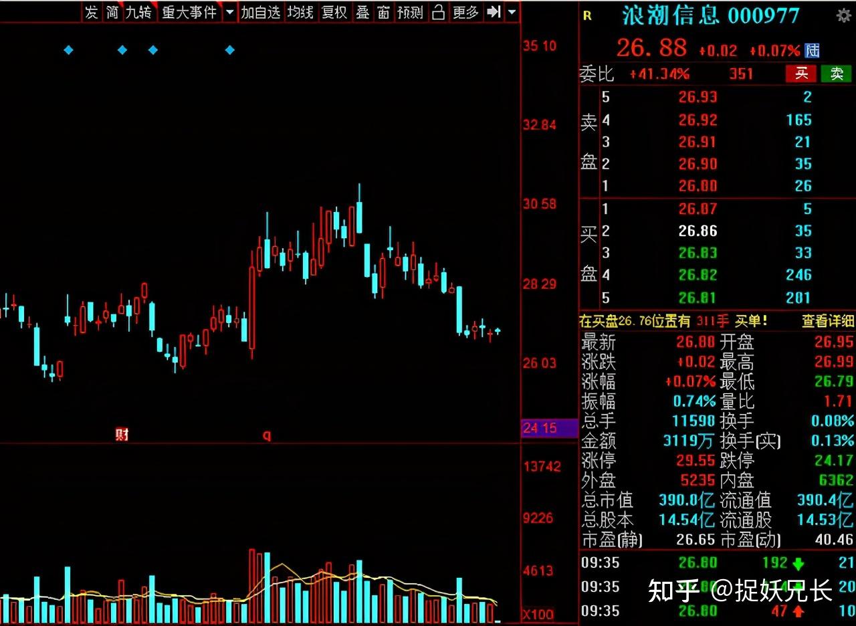Screen dimensions: 856x626
Task: Click the 窗 window layout button
Action: pyautogui.click(x=383, y=12)
